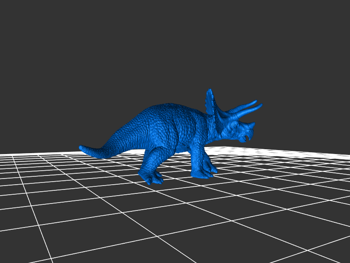The image size is (350, 263).
Task: Click the tip of the triceratops tail
Action: point(81,148)
